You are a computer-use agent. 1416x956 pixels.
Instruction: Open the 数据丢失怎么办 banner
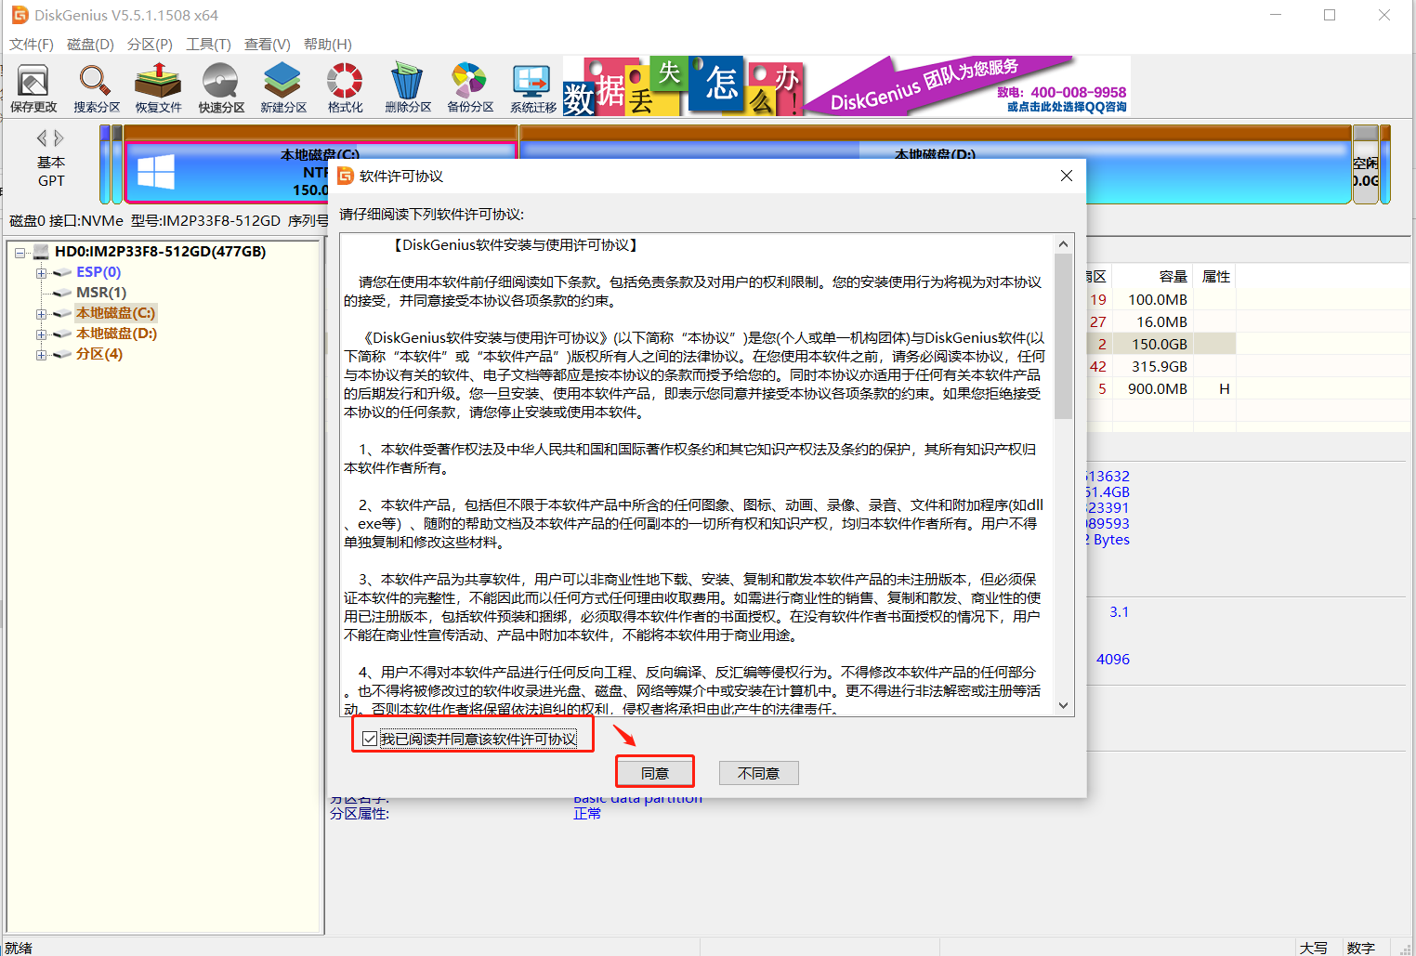pos(682,85)
